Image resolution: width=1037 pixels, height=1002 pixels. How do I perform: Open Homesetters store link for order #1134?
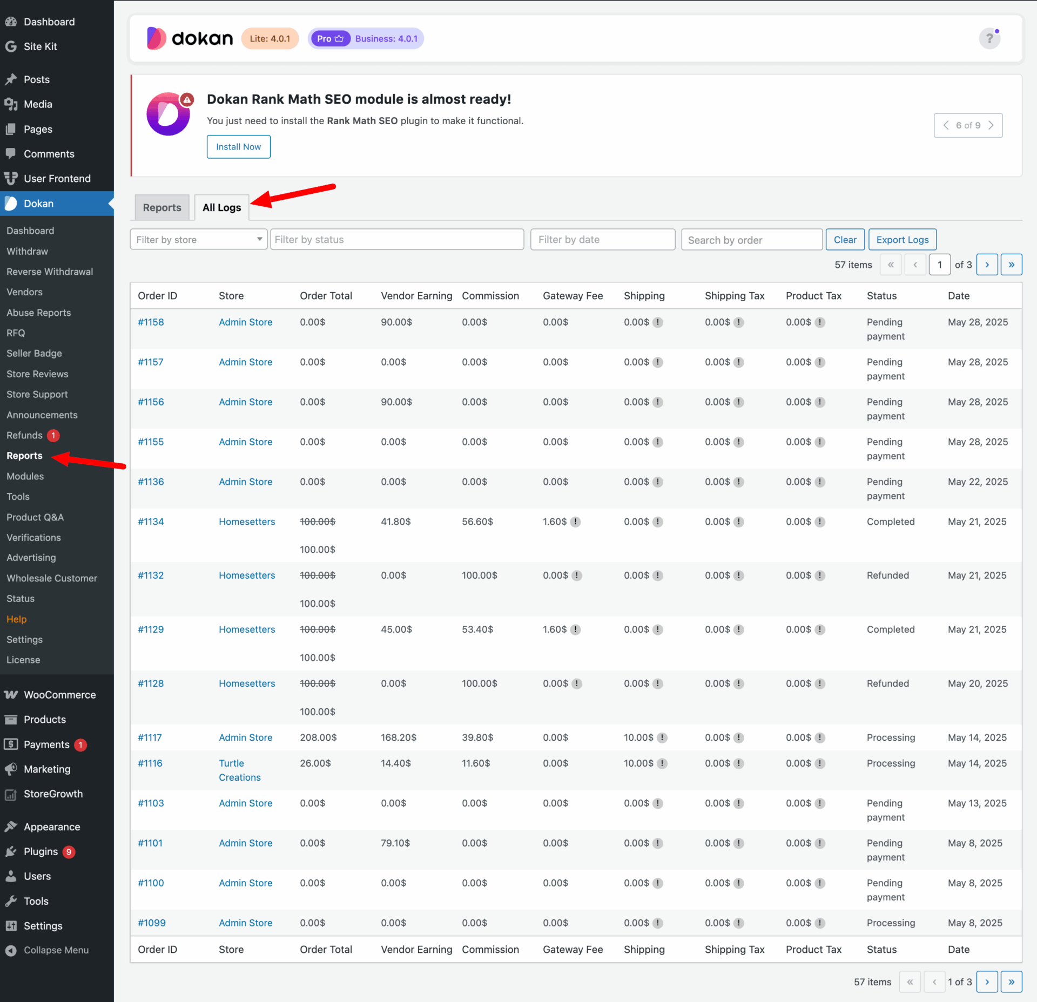pyautogui.click(x=247, y=522)
